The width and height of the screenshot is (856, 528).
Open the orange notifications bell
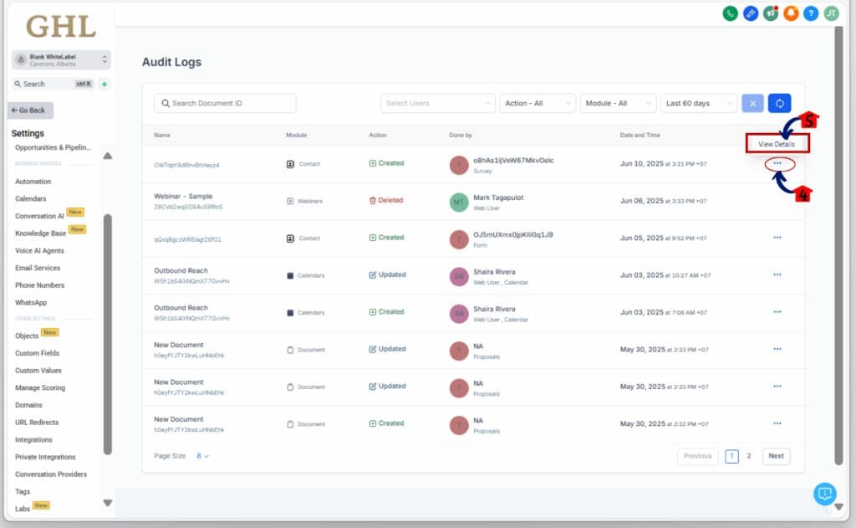point(791,13)
